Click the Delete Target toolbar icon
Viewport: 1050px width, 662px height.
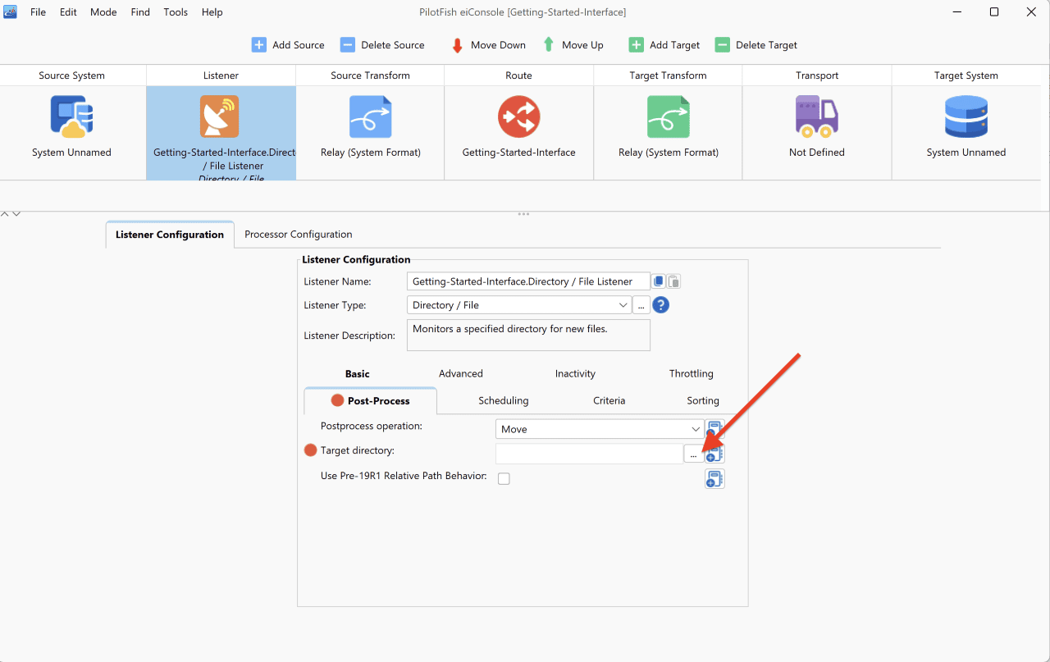(x=722, y=45)
